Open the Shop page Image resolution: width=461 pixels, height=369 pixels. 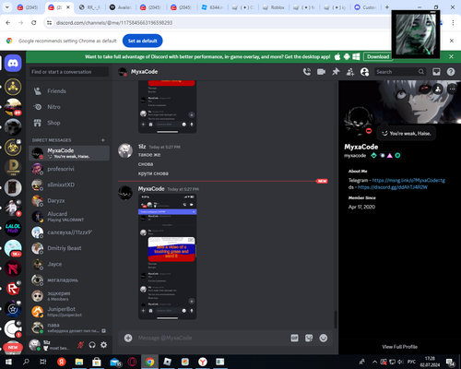pos(69,123)
